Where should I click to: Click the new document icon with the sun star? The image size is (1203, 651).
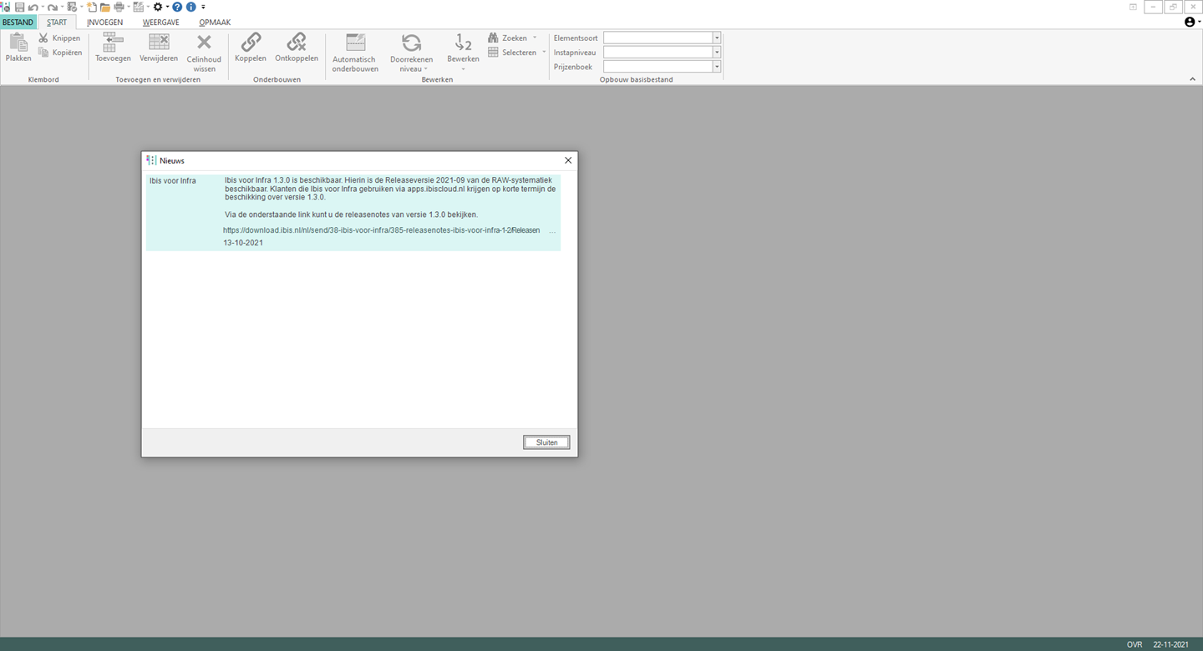tap(91, 7)
